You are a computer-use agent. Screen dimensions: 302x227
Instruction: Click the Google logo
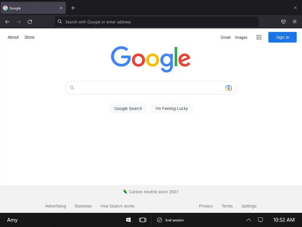[151, 59]
